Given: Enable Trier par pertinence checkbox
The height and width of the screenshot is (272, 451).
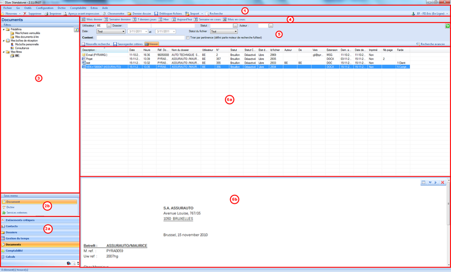Looking at the screenshot, I should point(188,38).
